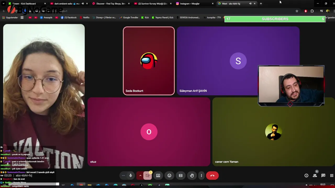
Task: Open Google Trendler bookmark
Action: (x=129, y=17)
